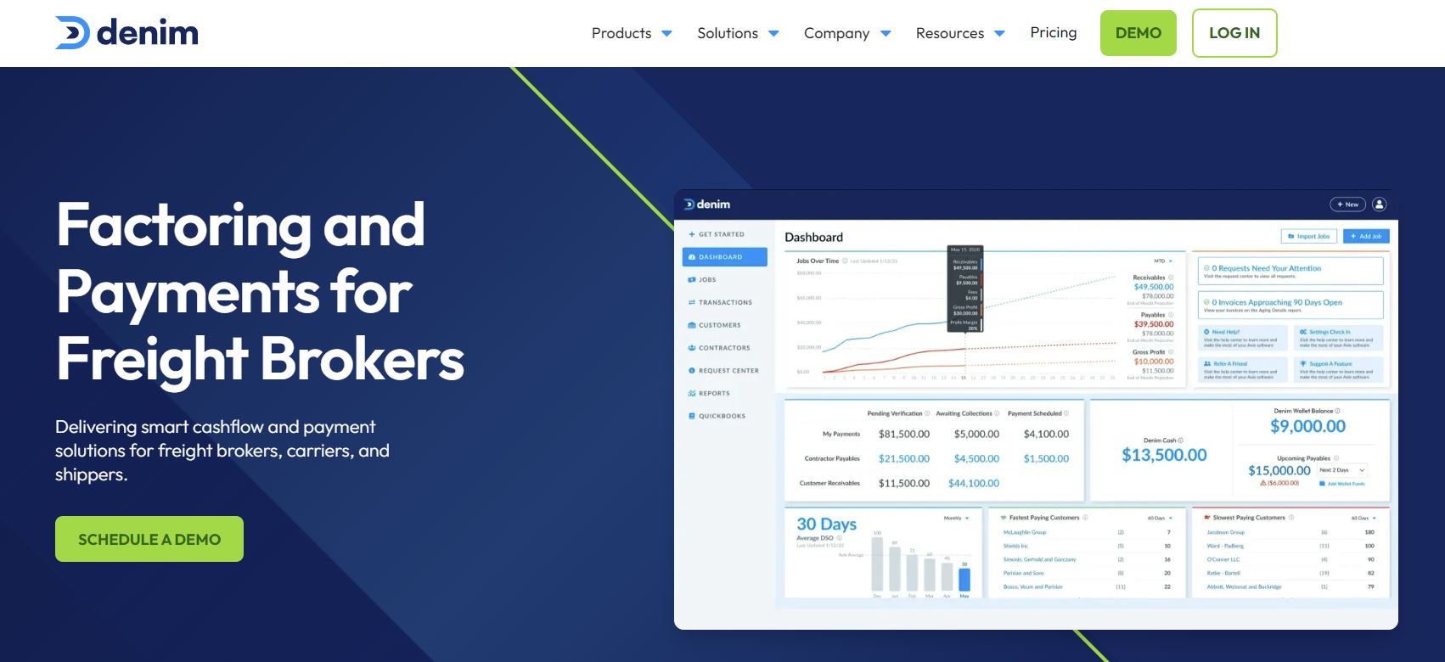Open 60 Days dropdown for Slowest Paying Customers
The width and height of the screenshot is (1445, 662).
point(1363,518)
